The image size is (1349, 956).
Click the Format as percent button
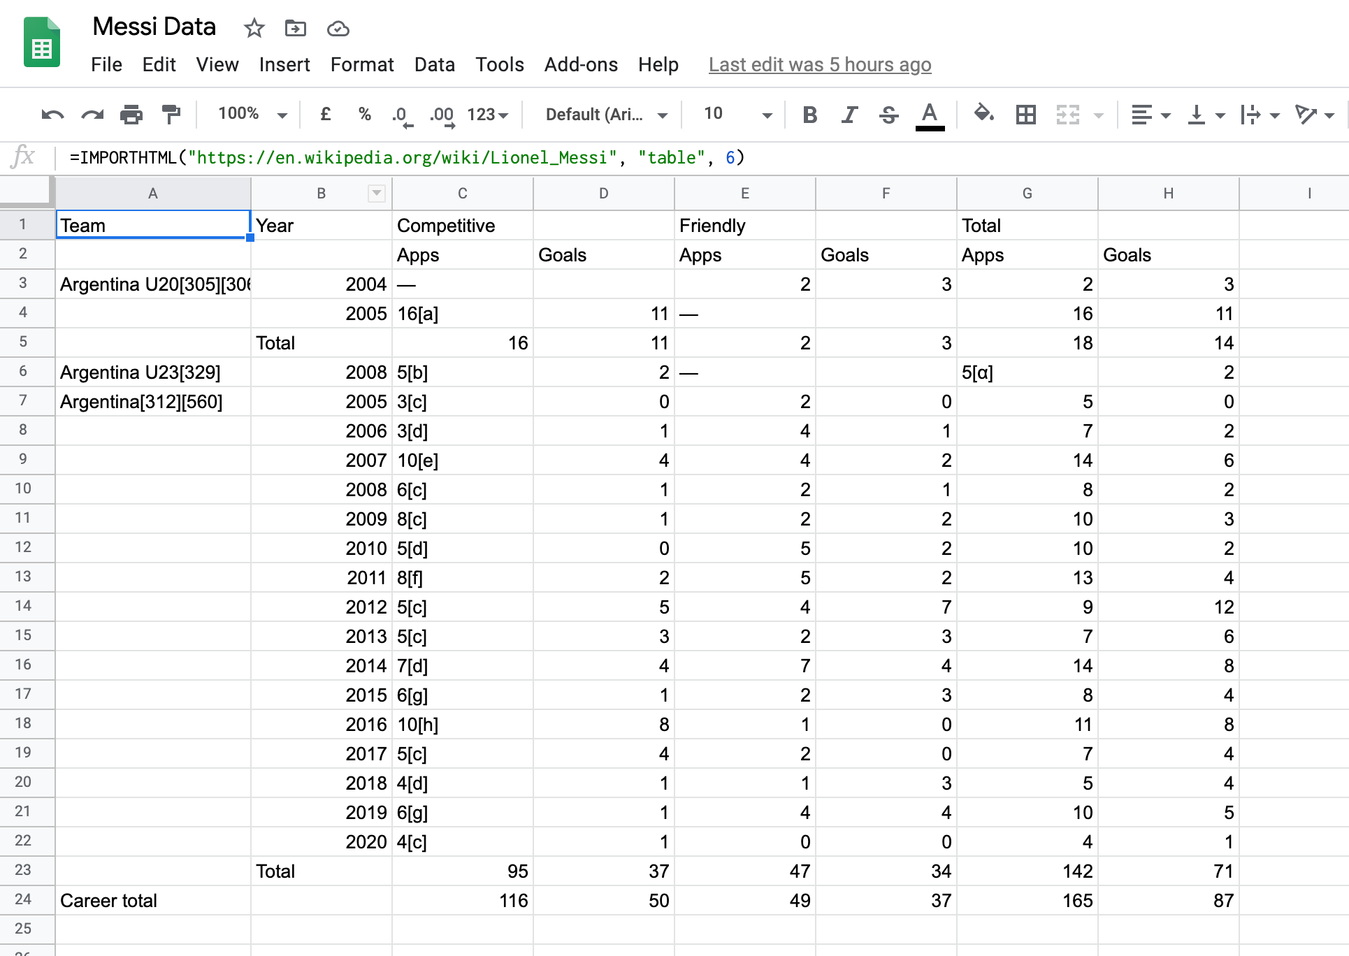pos(364,114)
